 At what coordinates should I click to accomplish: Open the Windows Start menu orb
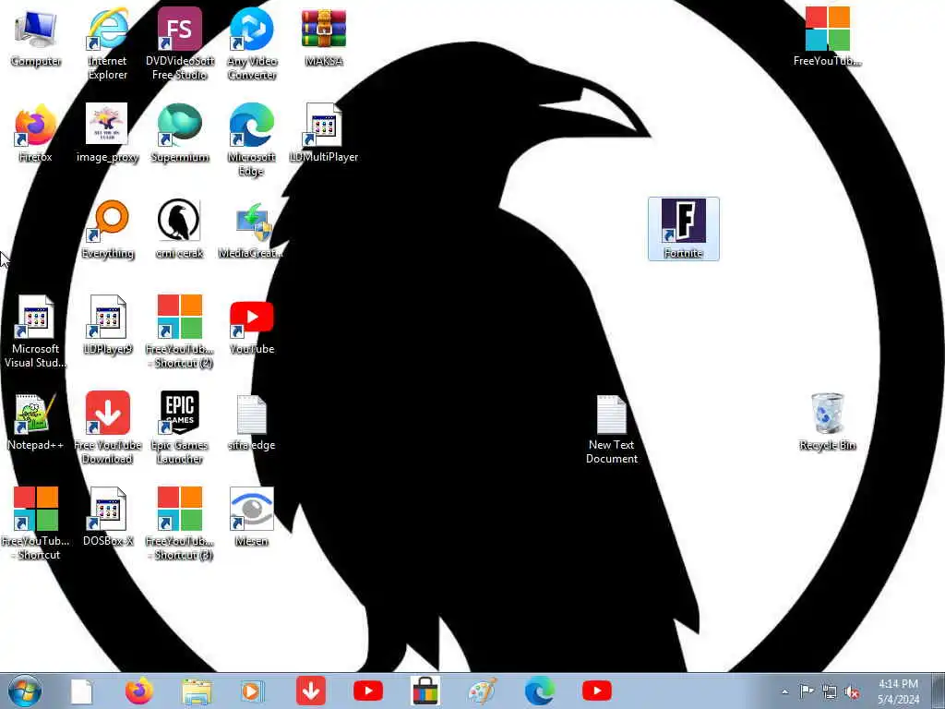point(25,691)
